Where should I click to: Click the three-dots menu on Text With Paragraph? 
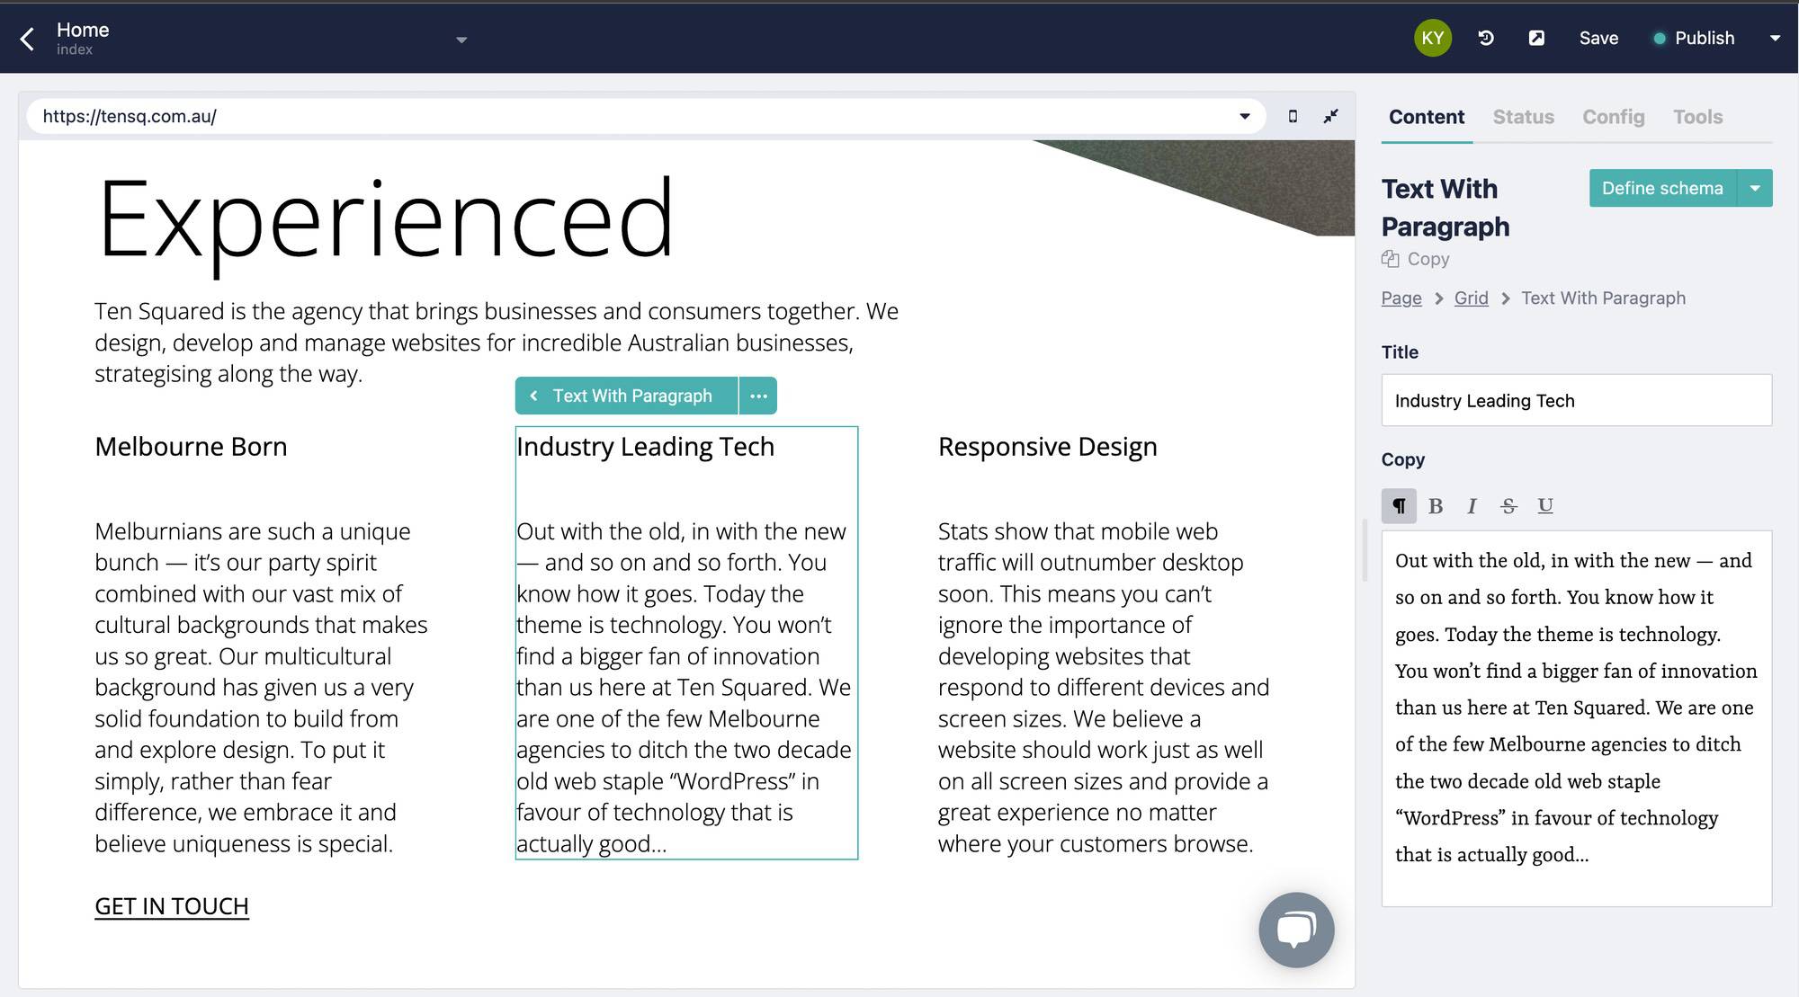coord(758,396)
